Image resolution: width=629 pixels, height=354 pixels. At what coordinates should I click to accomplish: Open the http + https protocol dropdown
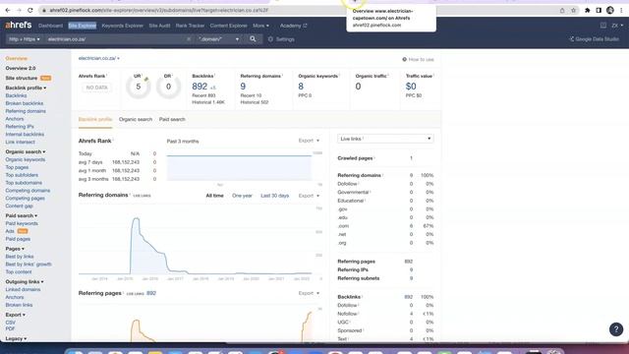24,39
